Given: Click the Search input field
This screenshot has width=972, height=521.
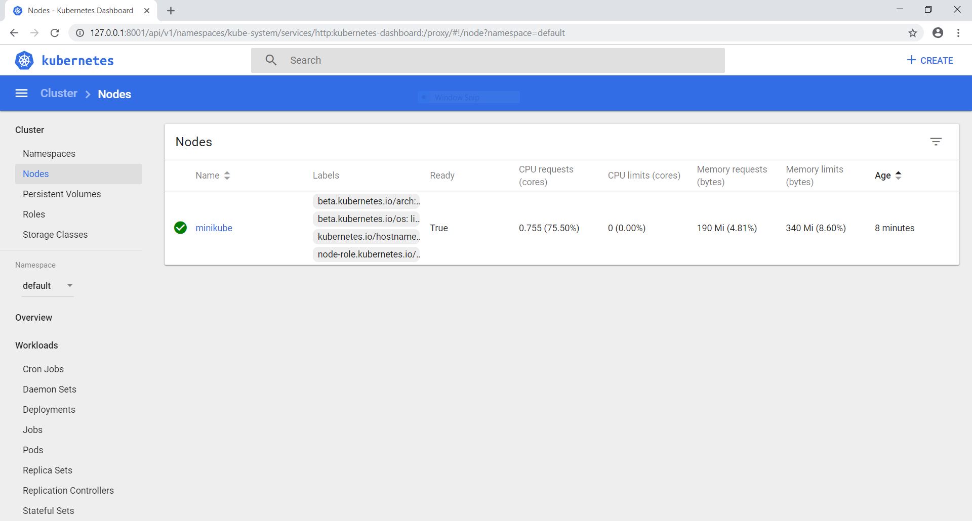Looking at the screenshot, I should tap(488, 60).
